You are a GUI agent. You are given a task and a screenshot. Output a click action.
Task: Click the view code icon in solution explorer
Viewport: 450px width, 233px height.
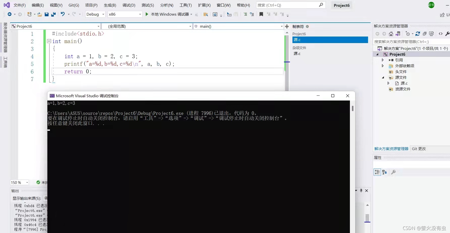point(441,34)
